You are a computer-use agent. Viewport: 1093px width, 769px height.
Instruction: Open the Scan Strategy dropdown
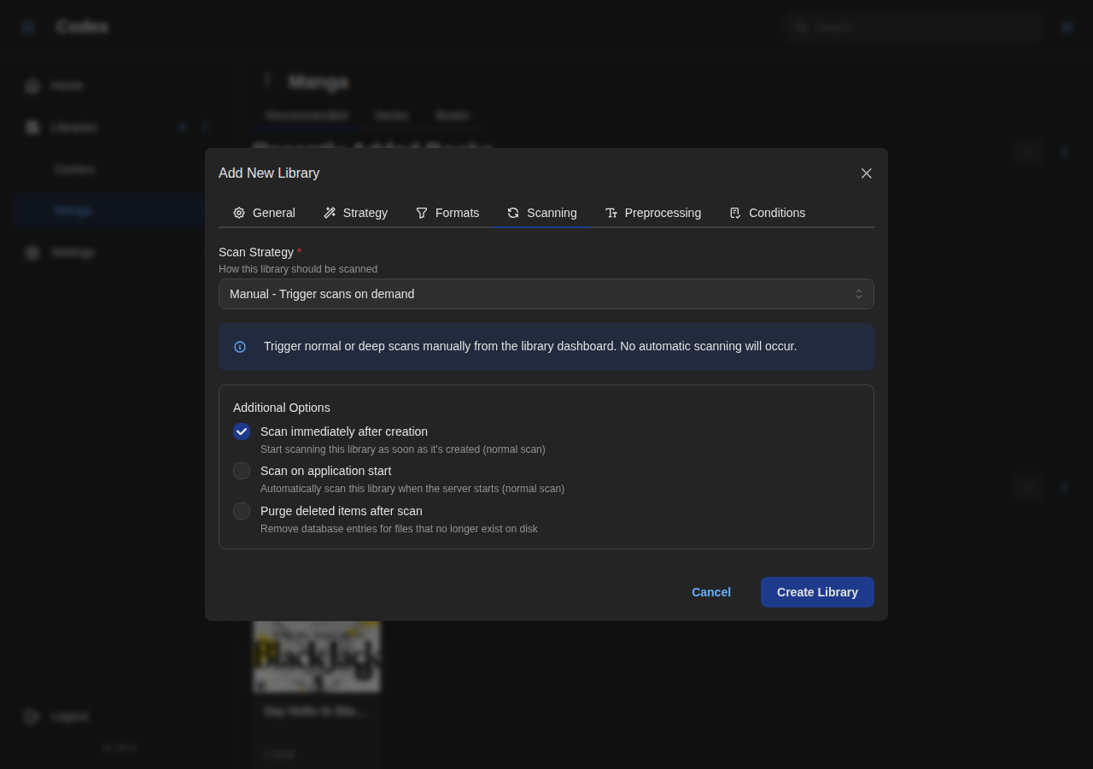pos(546,294)
